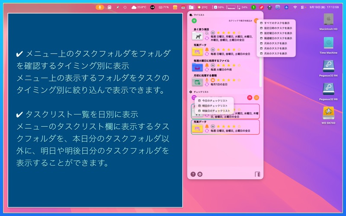
Task: Open the Pegasus32 R6 desktop drive
Action: pyautogui.click(x=328, y=92)
